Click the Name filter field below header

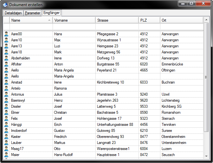(31, 27)
